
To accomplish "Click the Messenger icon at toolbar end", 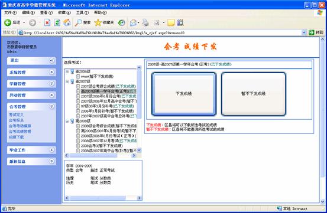I will coord(180,22).
